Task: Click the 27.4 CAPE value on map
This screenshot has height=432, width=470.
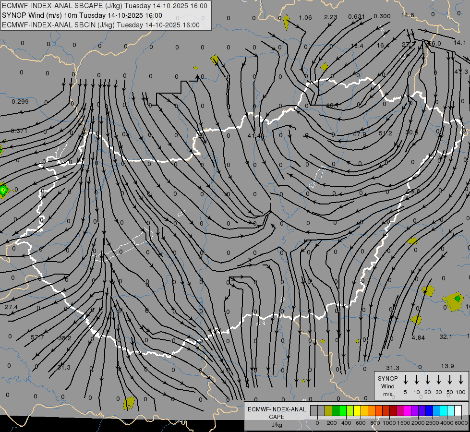Action: tap(12, 307)
